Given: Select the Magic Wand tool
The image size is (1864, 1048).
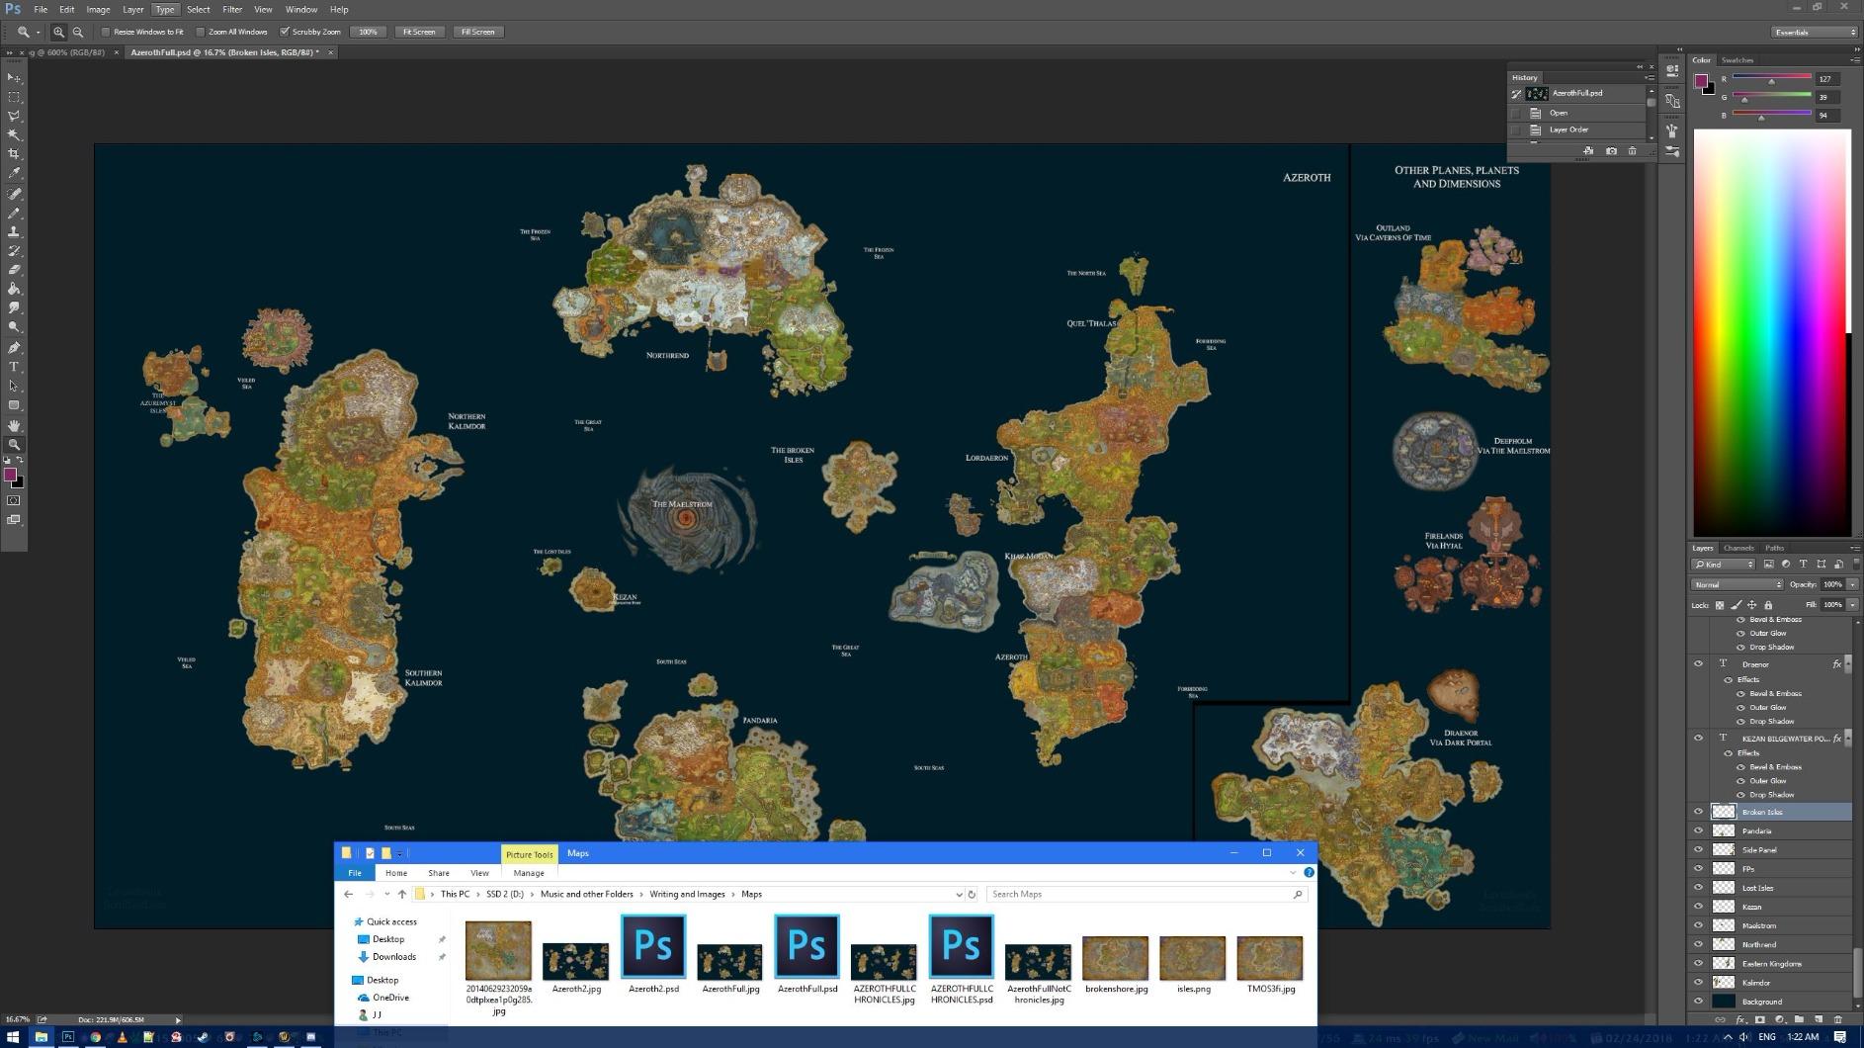Looking at the screenshot, I should pos(14,134).
